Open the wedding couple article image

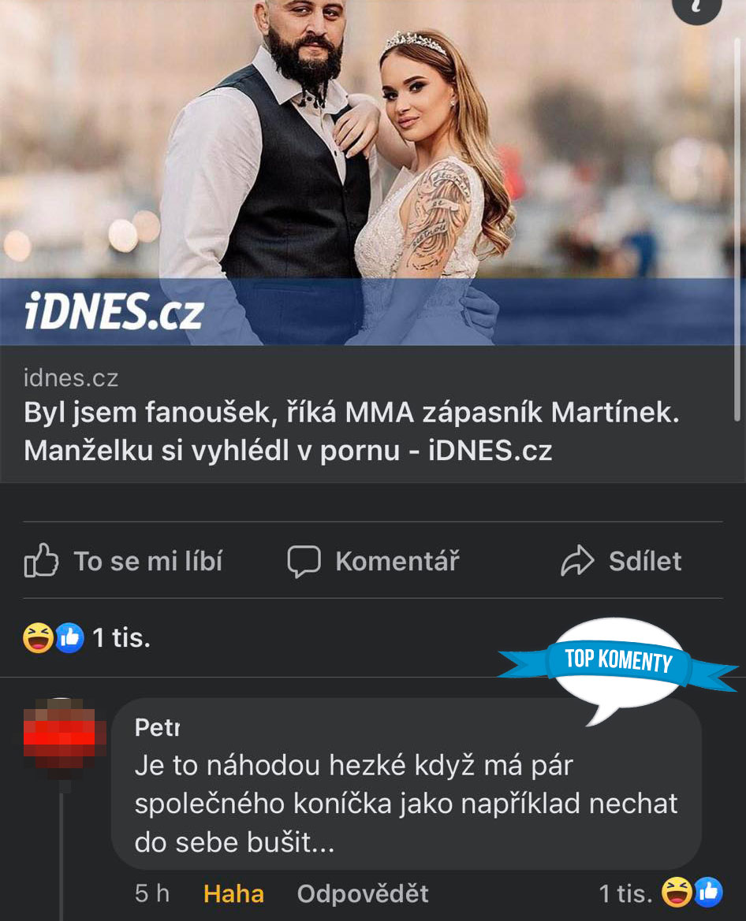pos(367,172)
